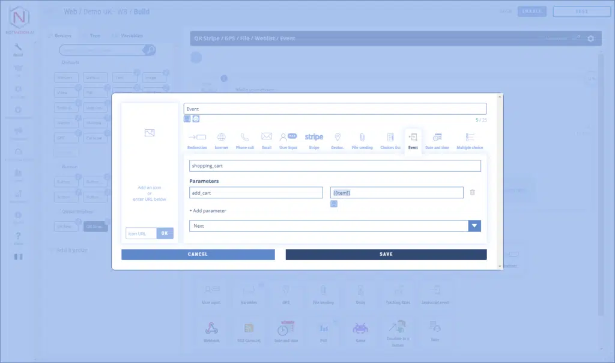615x363 pixels.
Task: Select the User input tab
Action: pyautogui.click(x=288, y=140)
